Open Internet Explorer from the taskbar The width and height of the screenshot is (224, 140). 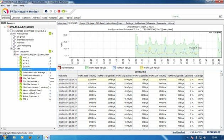(38, 138)
